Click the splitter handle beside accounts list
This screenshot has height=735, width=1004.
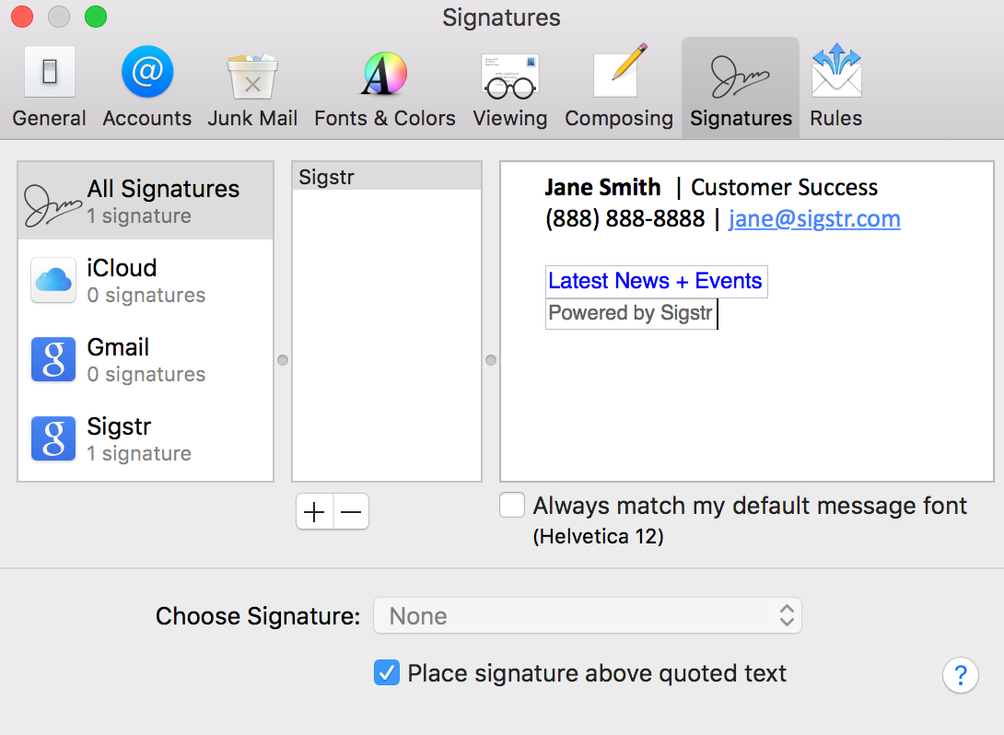[x=283, y=360]
